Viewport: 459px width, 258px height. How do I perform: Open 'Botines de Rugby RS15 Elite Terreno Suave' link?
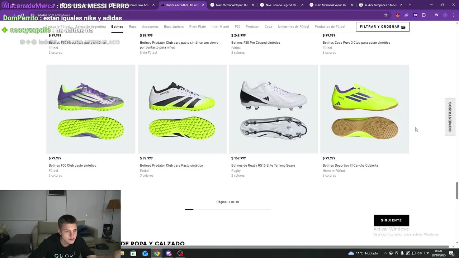tap(263, 166)
